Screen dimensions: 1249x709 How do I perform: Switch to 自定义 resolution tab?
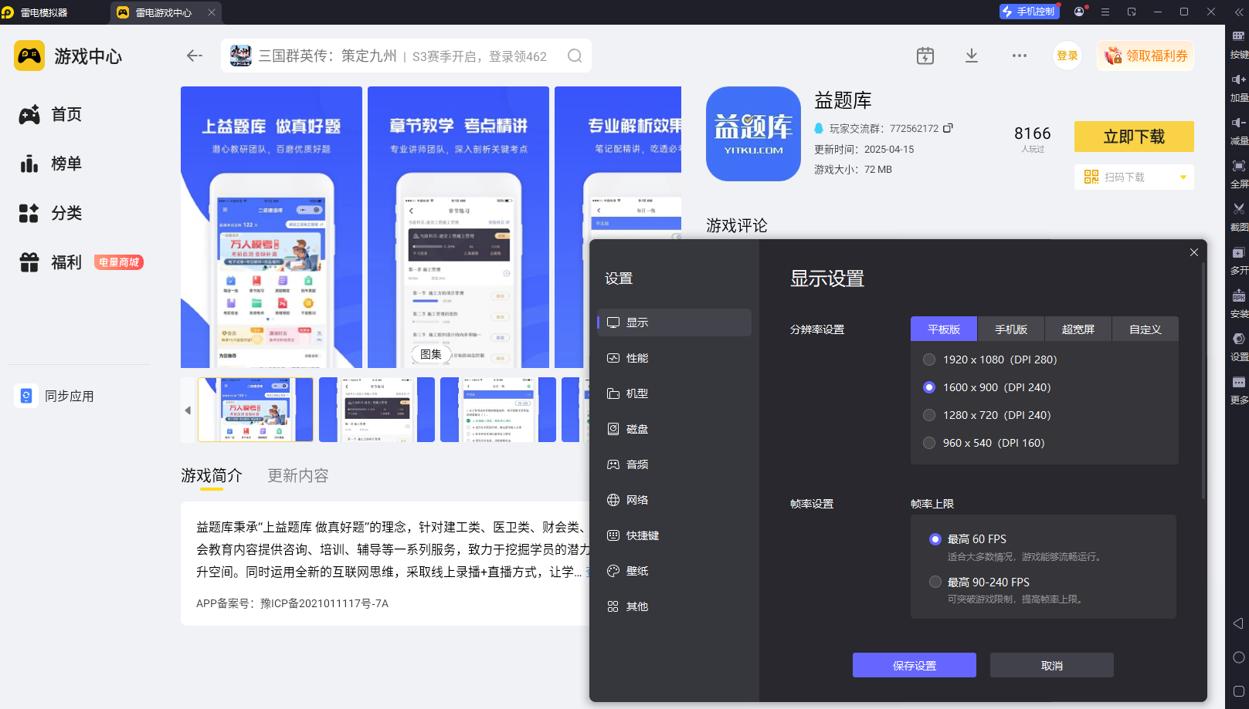coord(1145,329)
